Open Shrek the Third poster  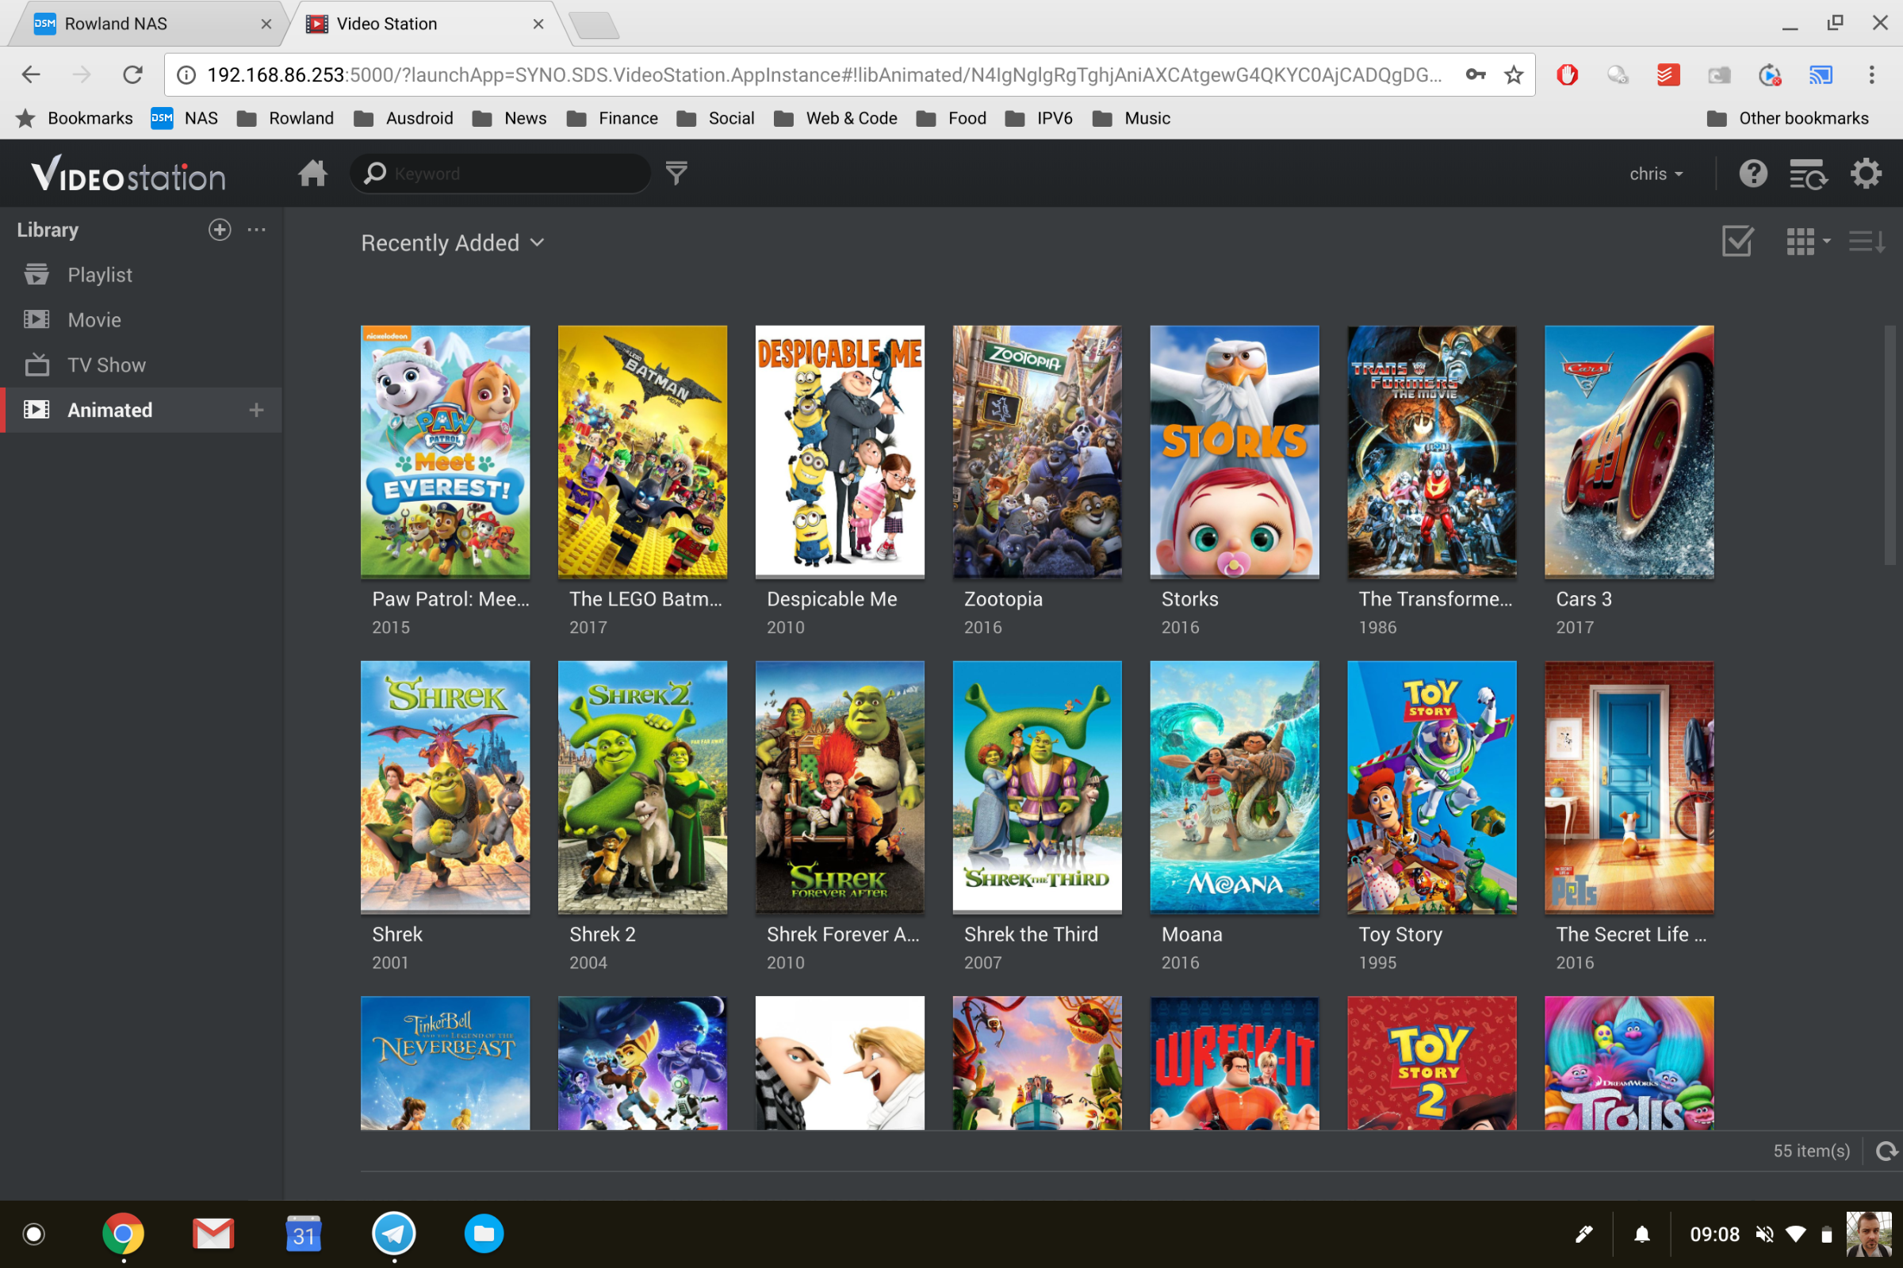1037,787
